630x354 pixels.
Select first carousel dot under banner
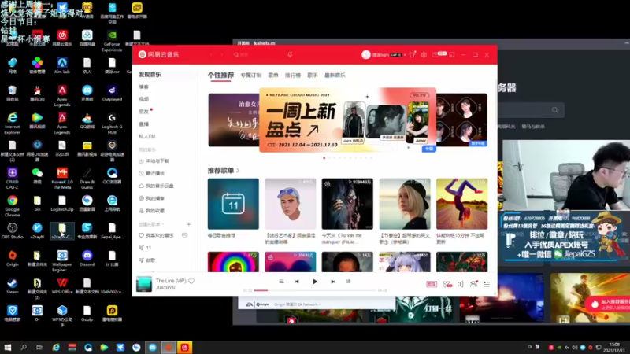click(324, 158)
